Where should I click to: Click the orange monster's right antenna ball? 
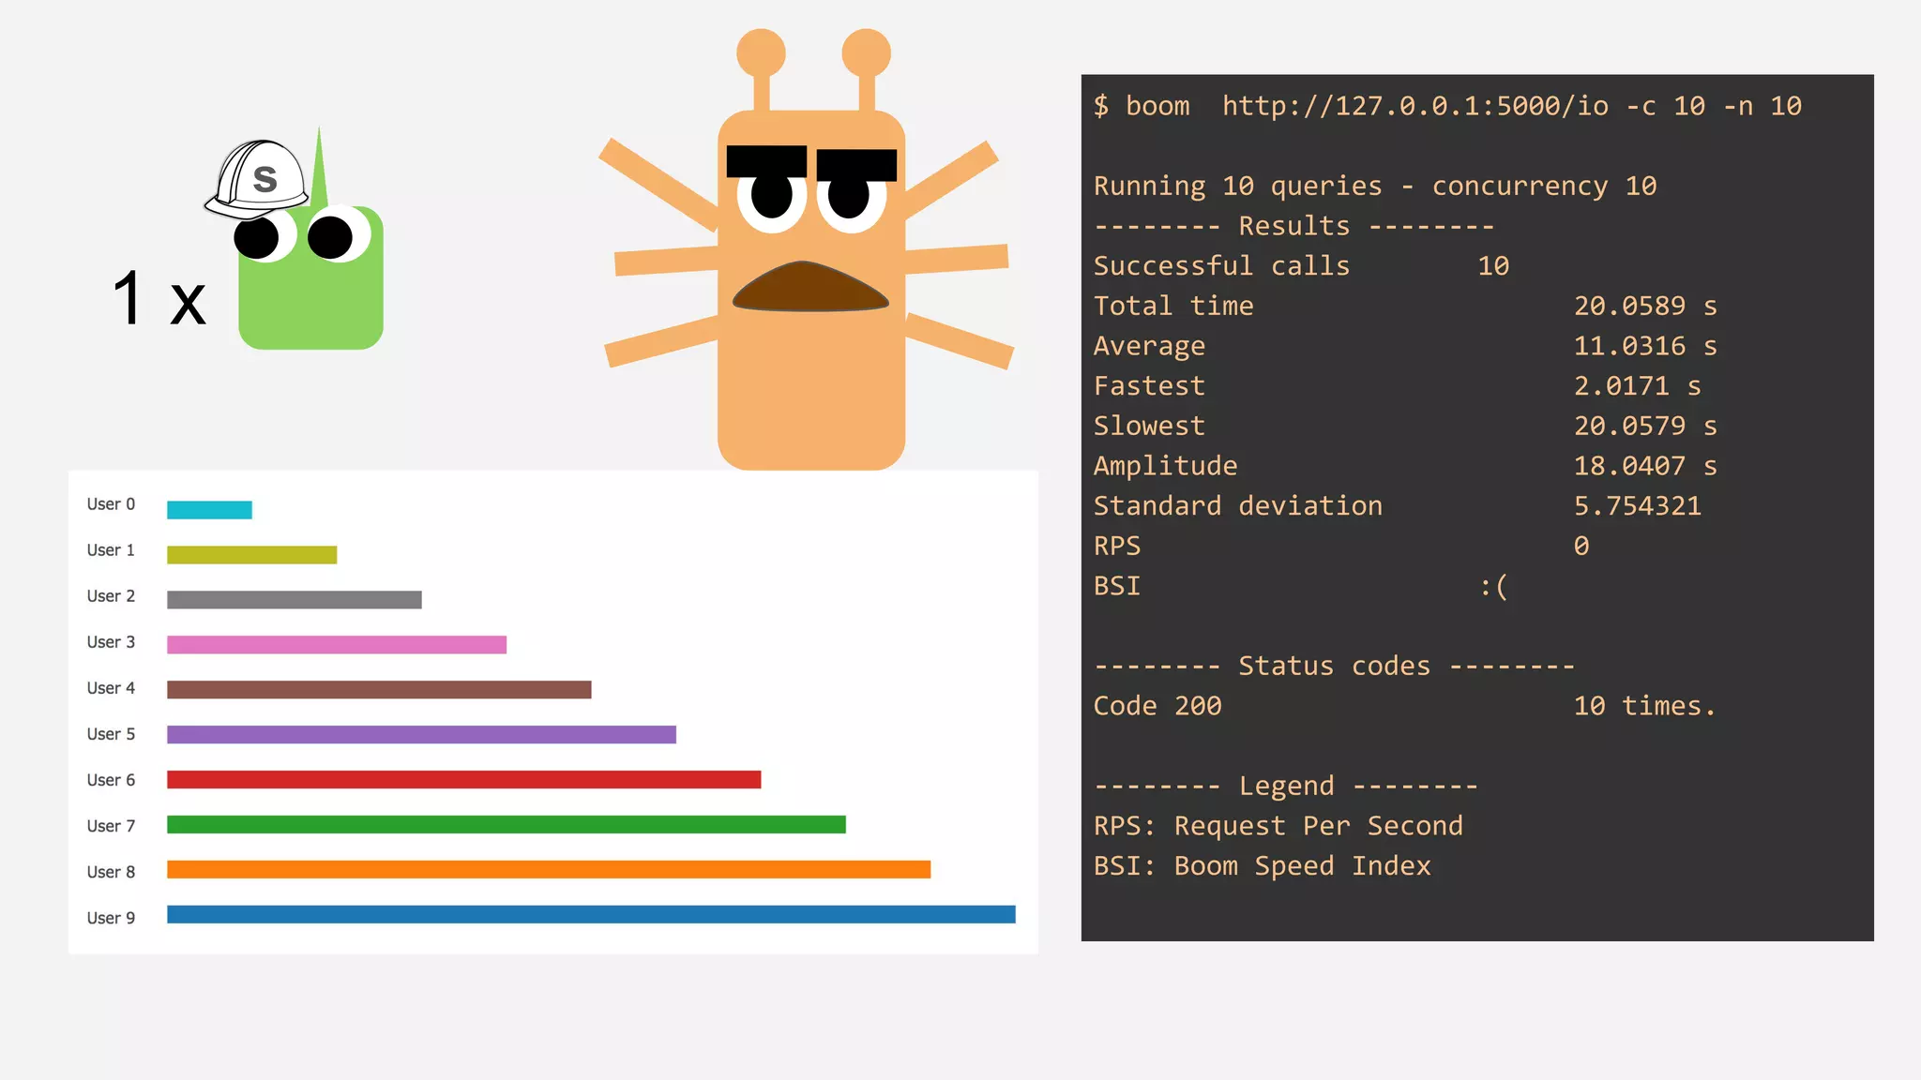click(x=866, y=52)
